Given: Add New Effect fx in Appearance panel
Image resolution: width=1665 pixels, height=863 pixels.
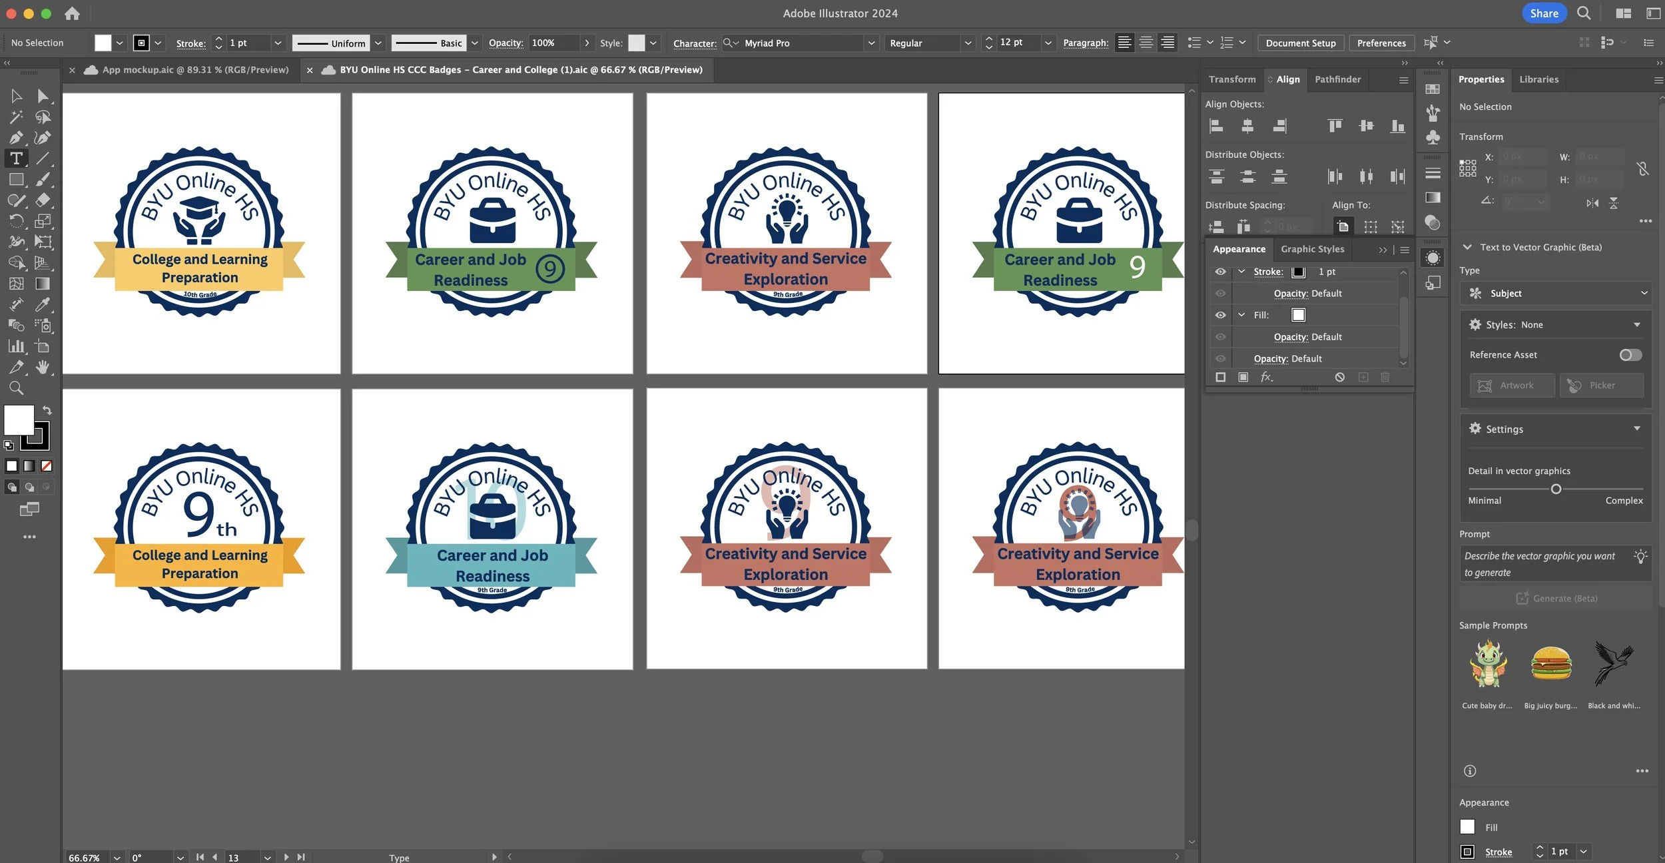Looking at the screenshot, I should click(1266, 377).
